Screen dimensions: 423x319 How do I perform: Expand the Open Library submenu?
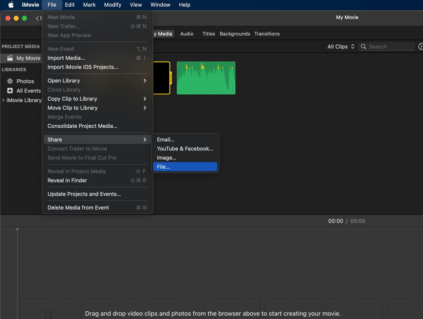click(x=97, y=80)
